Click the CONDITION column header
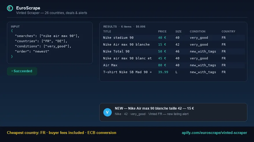 (x=197, y=32)
